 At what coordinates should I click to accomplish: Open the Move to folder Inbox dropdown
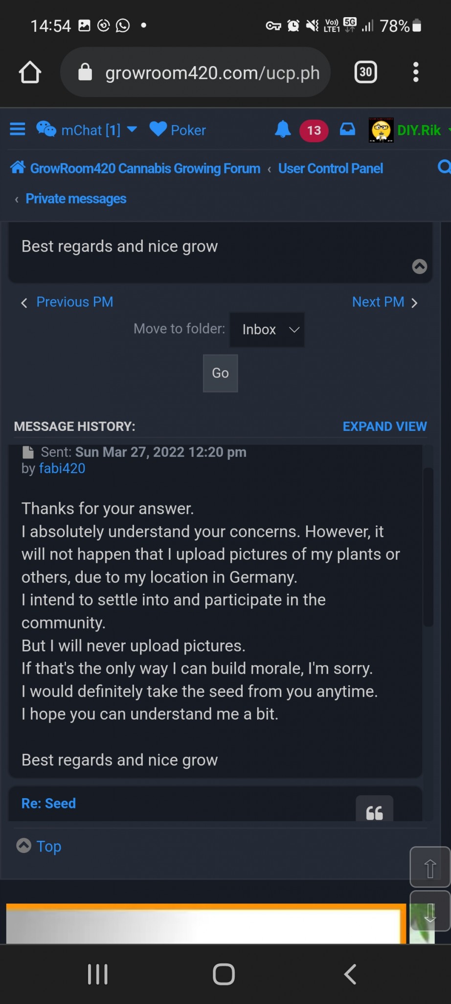pyautogui.click(x=267, y=330)
